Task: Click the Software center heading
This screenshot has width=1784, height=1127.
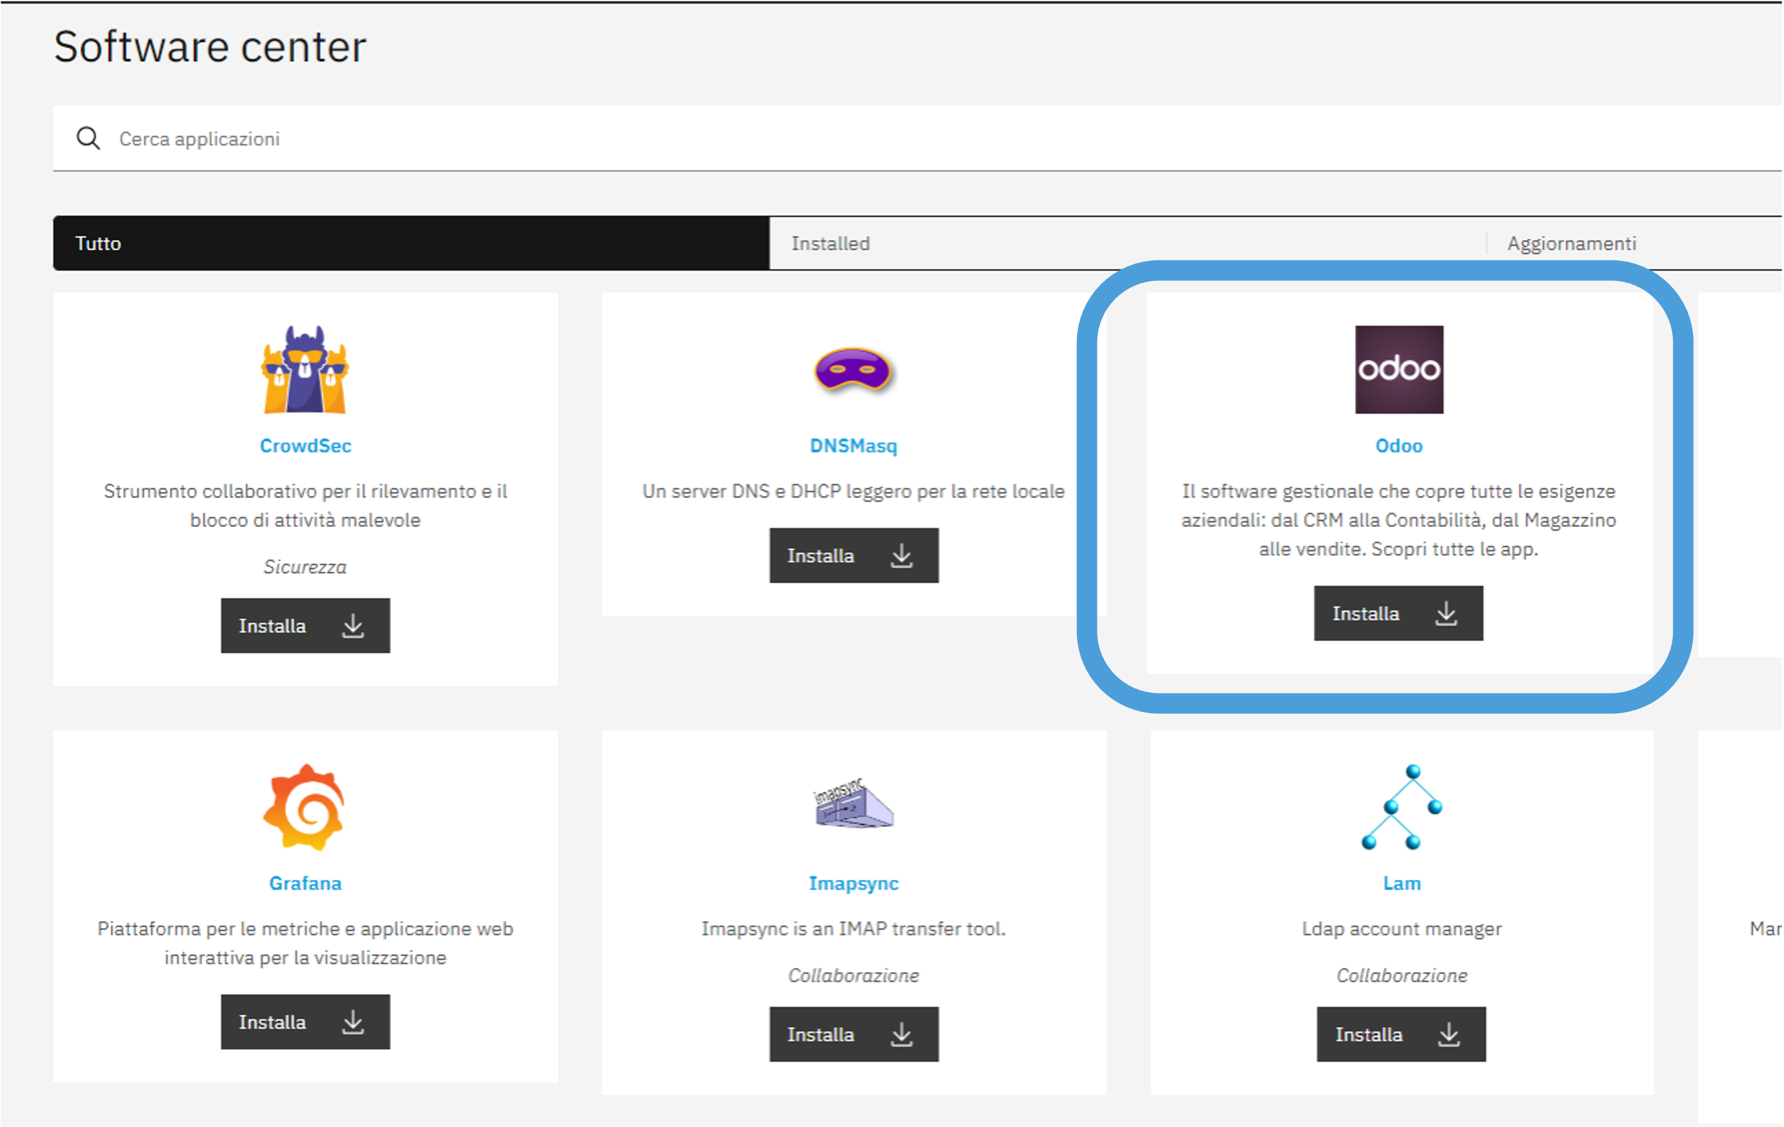Action: (x=210, y=47)
